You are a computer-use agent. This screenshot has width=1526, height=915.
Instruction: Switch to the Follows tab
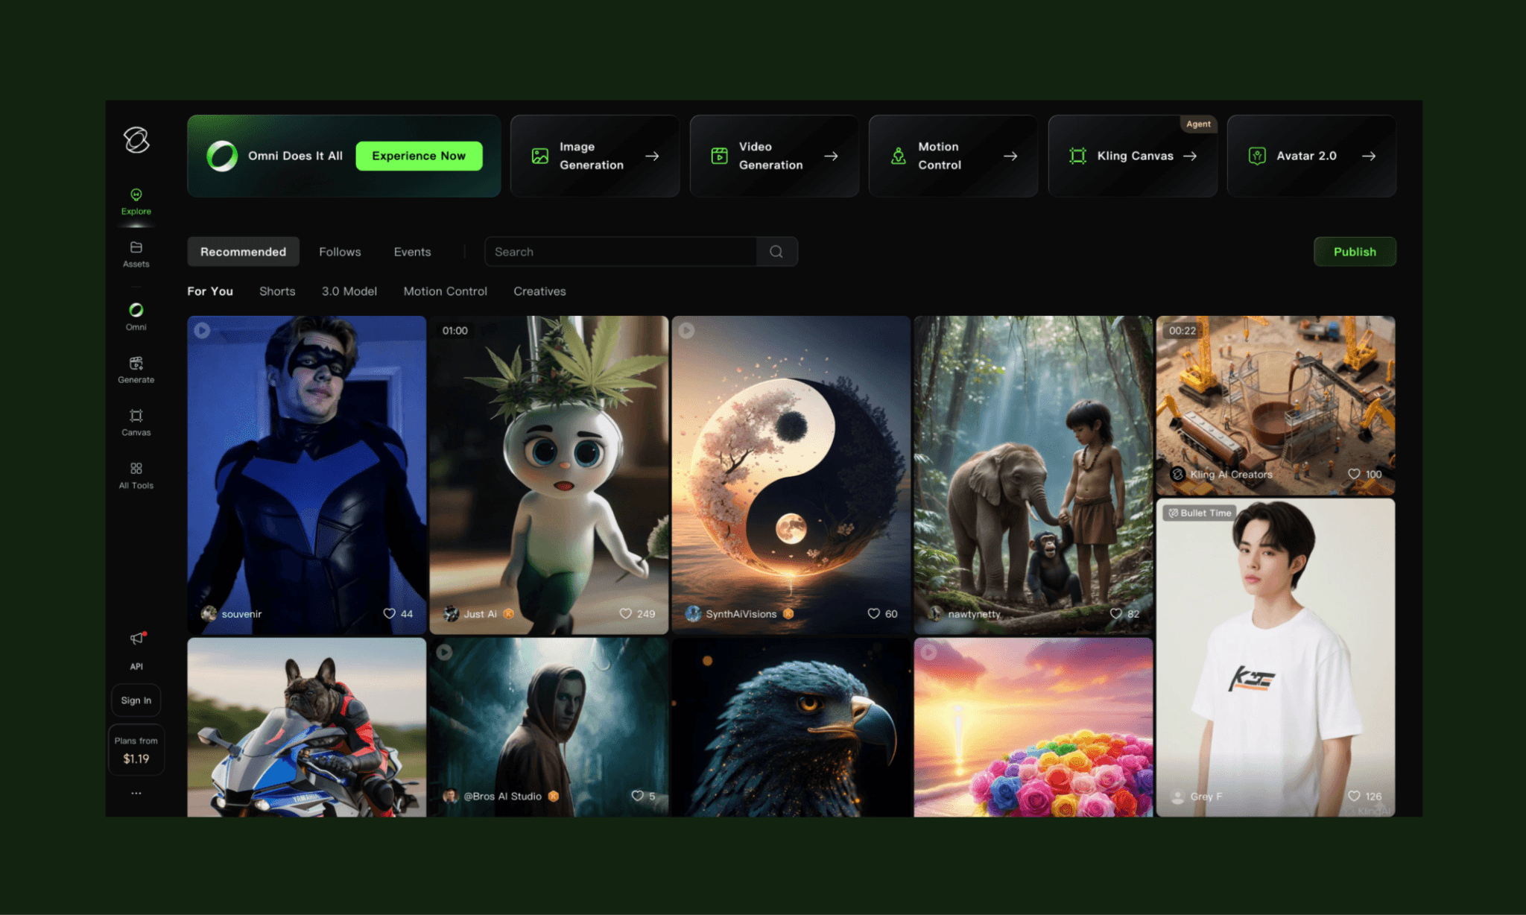pos(340,252)
